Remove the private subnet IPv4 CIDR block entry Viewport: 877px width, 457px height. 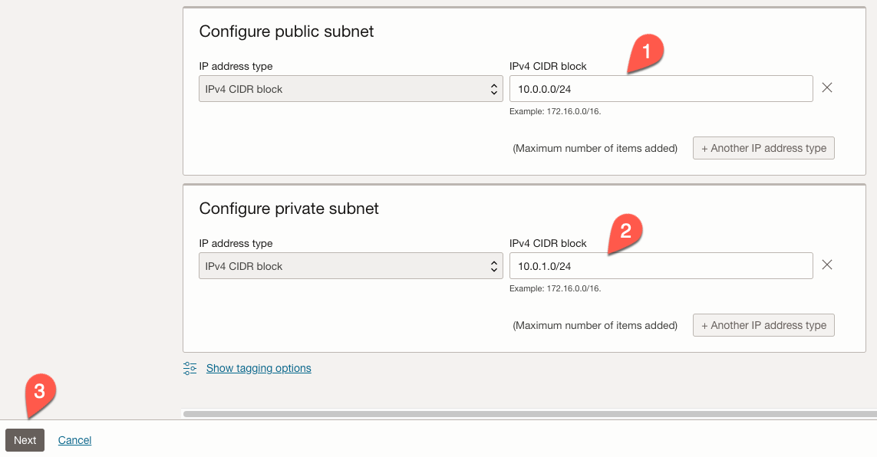click(826, 265)
